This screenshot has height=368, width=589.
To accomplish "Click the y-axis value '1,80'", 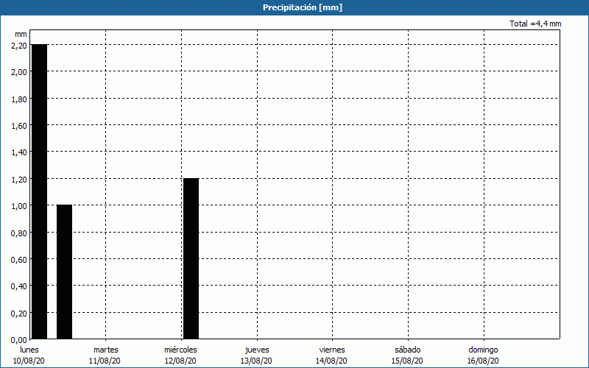I will click(19, 99).
